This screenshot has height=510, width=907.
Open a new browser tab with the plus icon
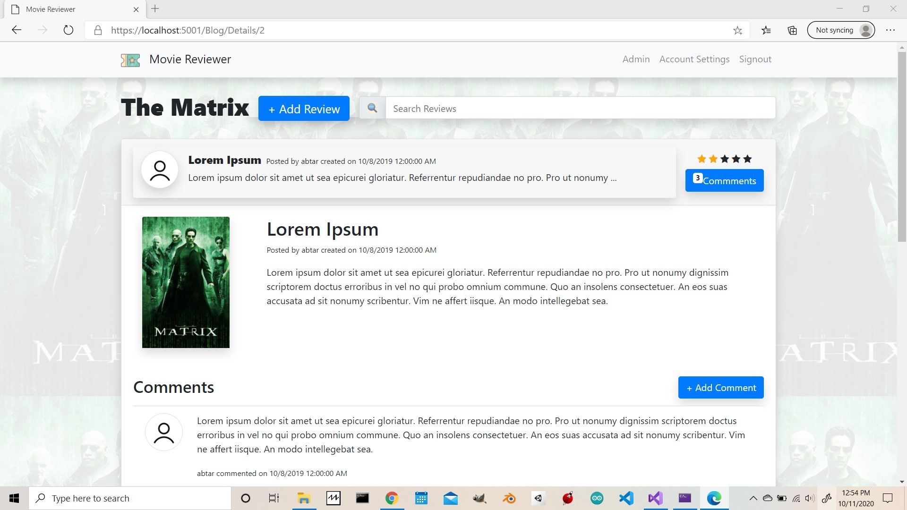(x=155, y=8)
